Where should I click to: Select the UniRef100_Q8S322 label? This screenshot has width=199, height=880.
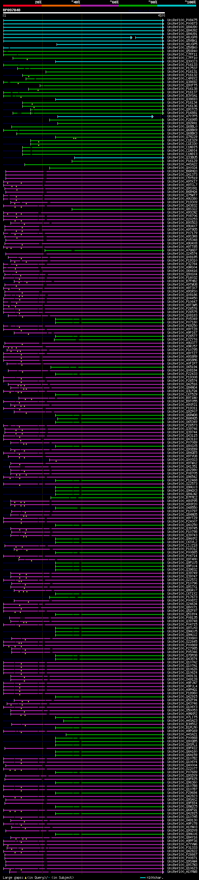[182, 209]
